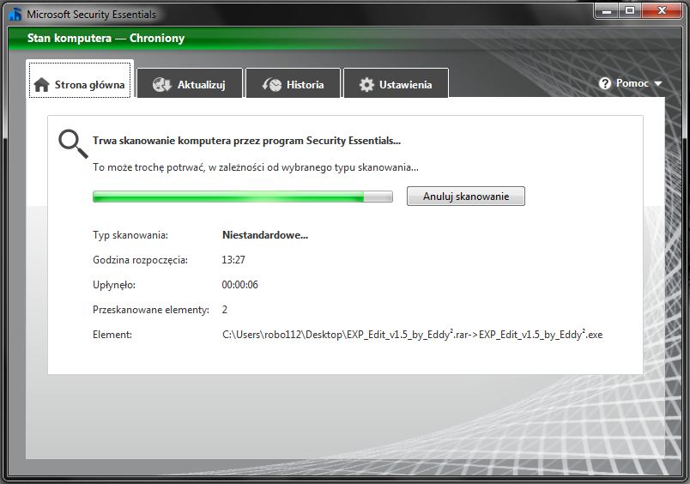Open the Strona główna tab
This screenshot has height=484, width=690.
click(x=80, y=80)
